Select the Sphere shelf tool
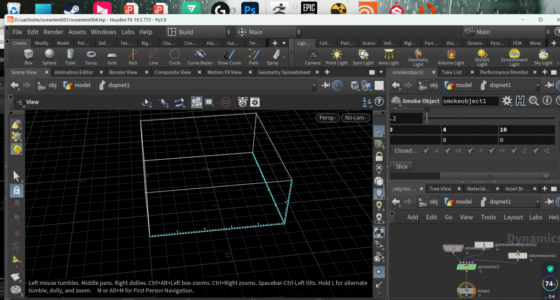560x300 pixels. (49, 57)
